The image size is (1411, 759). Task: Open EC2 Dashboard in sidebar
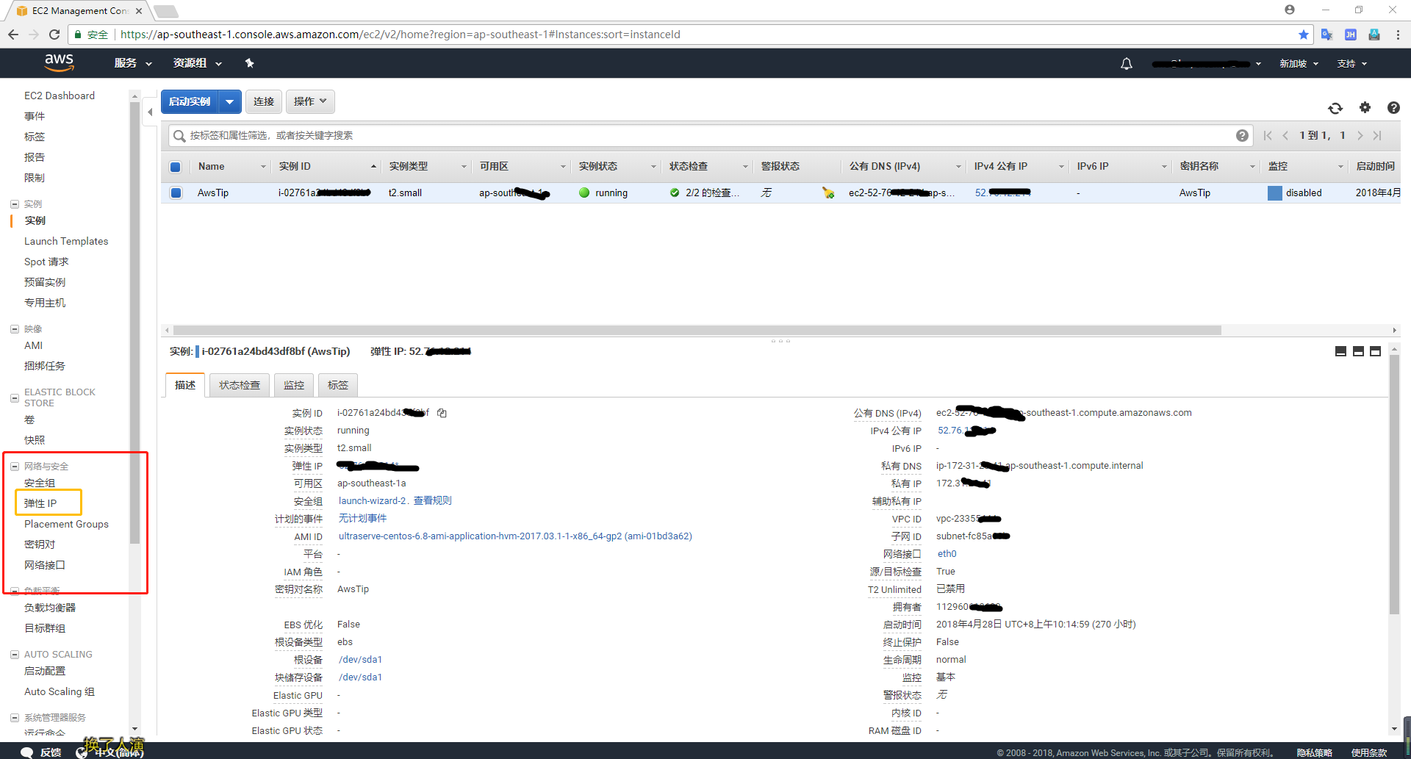60,96
